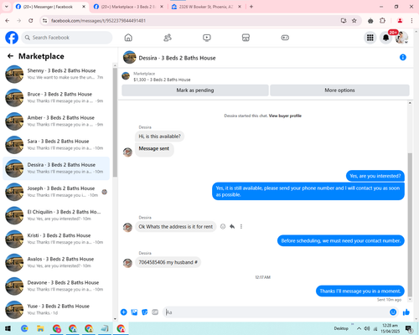Open the Windows Start menu
Viewport: 419px width, 335px height.
8,328
